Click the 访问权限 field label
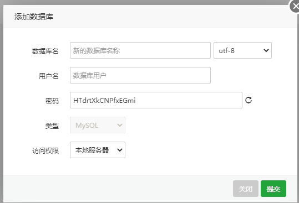This screenshot has width=299, height=203. [x=45, y=151]
